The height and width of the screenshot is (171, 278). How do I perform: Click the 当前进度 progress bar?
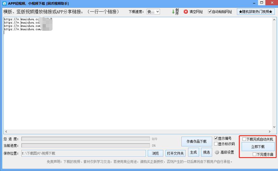coord(86,146)
